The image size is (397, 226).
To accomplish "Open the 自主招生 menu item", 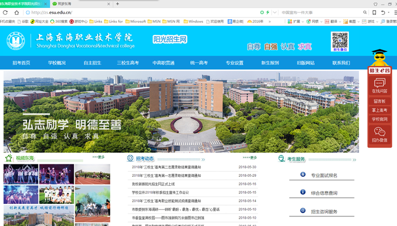I will 92,63.
